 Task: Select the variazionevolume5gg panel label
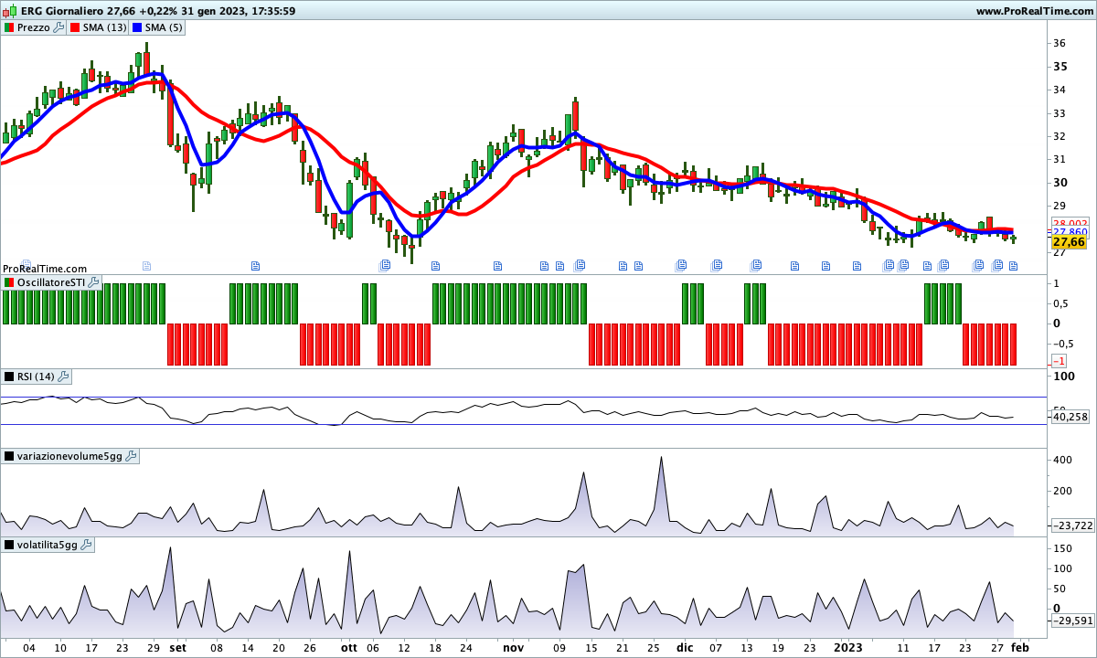[69, 456]
